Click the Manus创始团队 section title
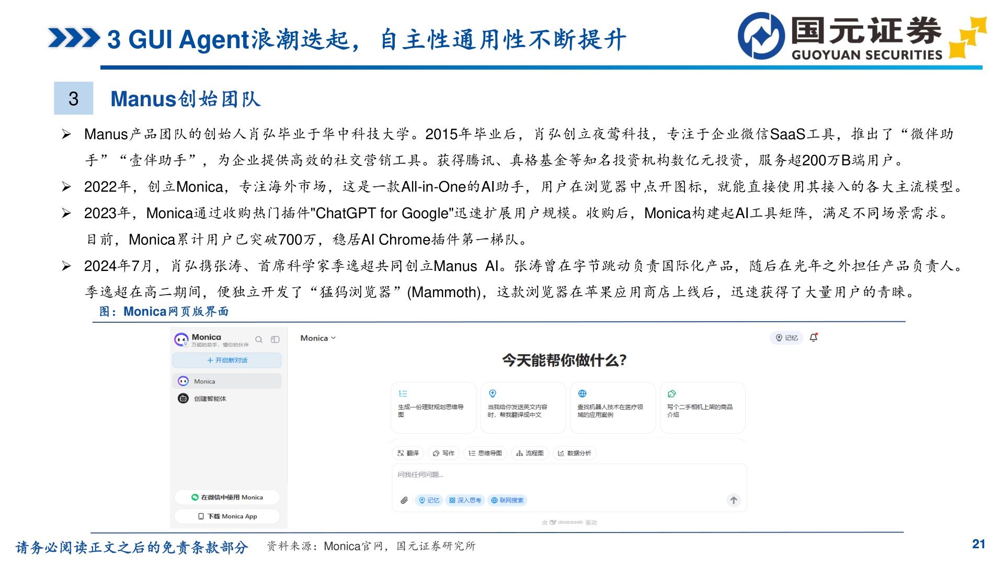 click(186, 98)
